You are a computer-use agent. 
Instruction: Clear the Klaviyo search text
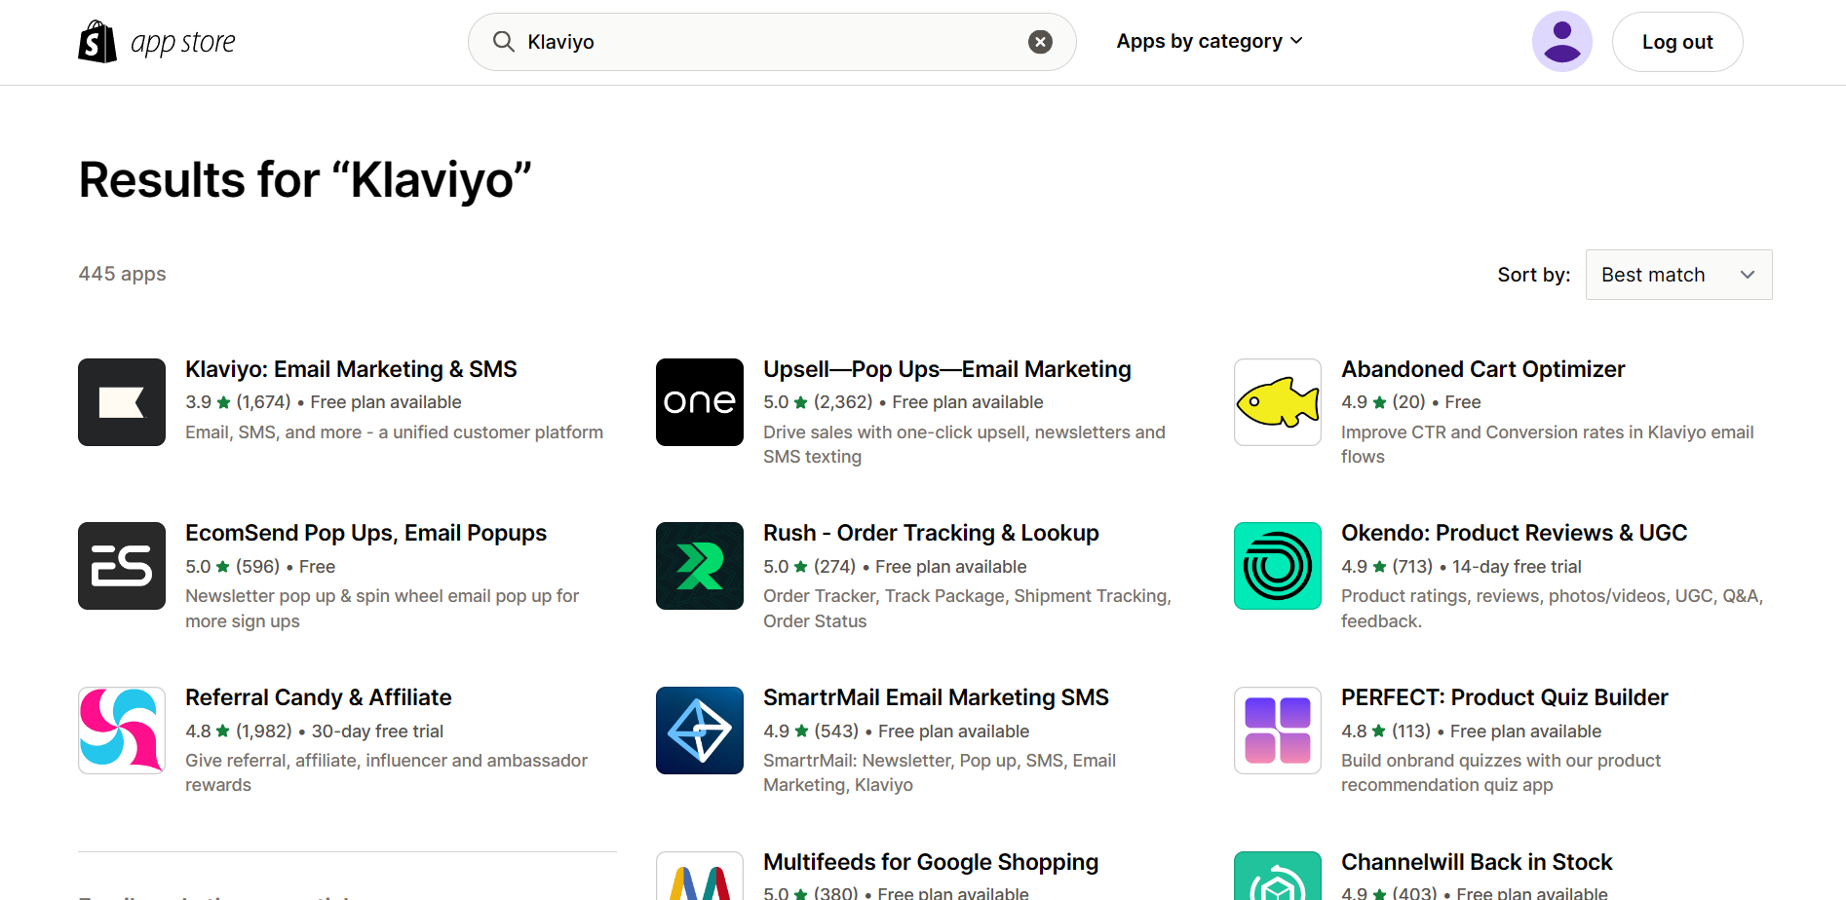[x=1040, y=42]
